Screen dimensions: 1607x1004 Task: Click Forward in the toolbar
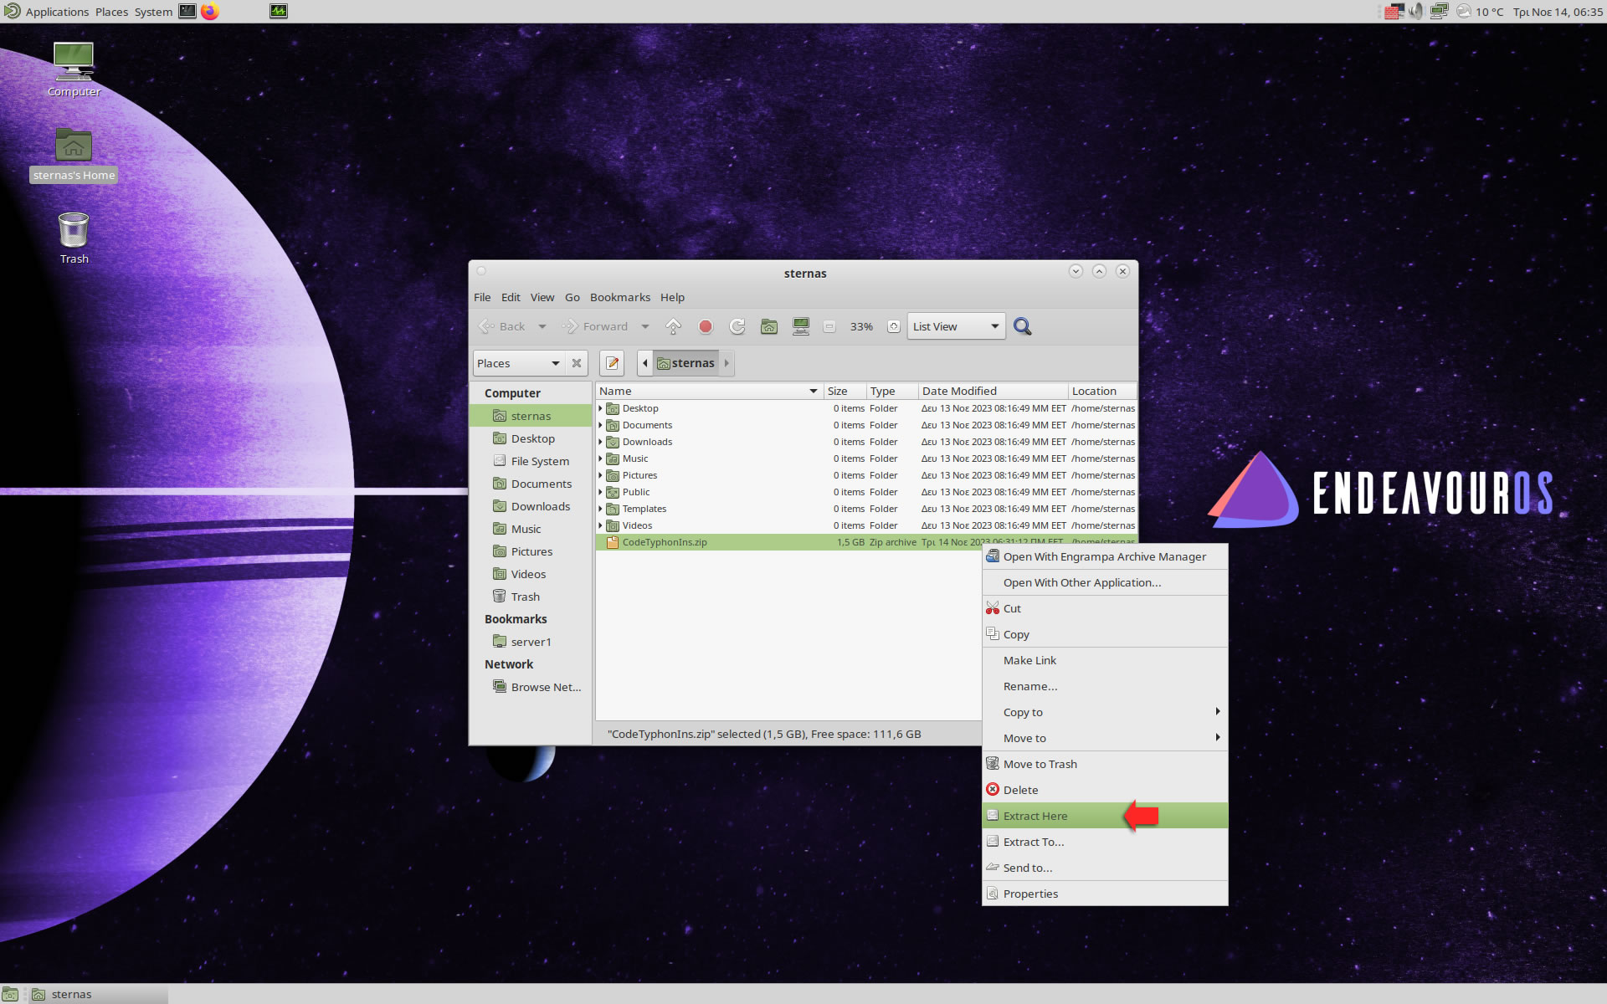595,326
